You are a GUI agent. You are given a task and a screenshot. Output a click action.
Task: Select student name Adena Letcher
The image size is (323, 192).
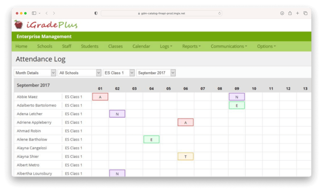[x=29, y=114]
